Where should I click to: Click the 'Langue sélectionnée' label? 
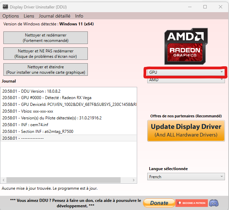(168, 169)
